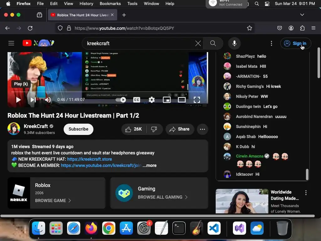
Task: Clear the kreekcraft search text
Action: 198,43
